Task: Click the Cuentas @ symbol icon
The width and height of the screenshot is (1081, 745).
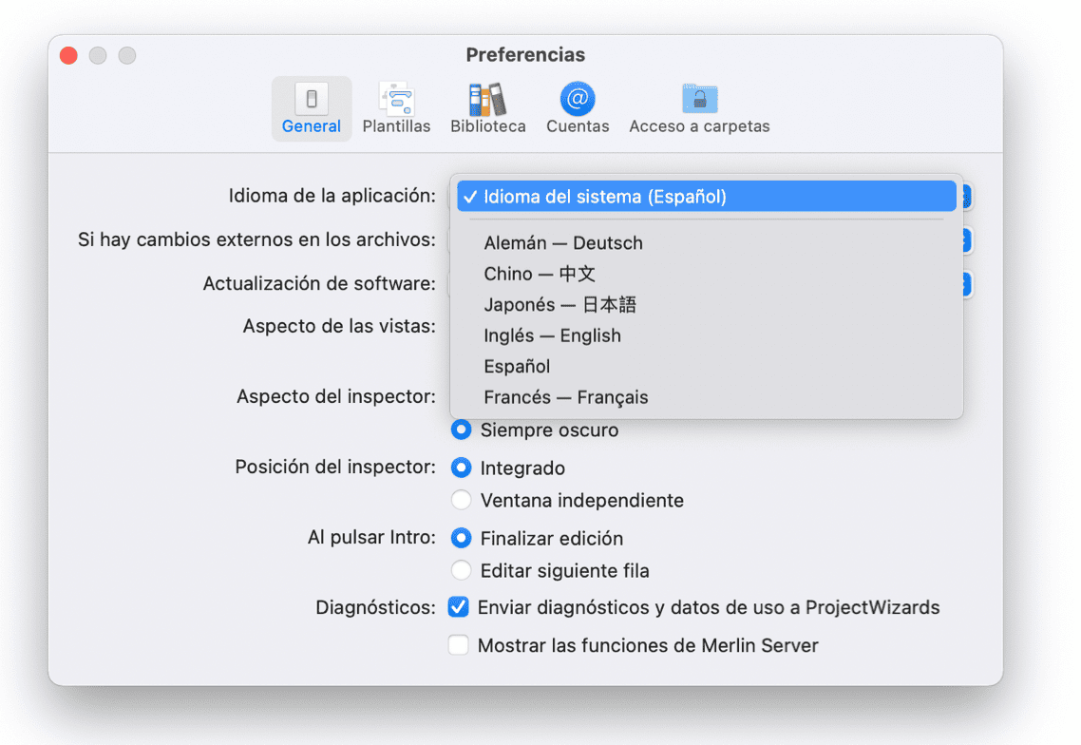Action: pos(577,95)
